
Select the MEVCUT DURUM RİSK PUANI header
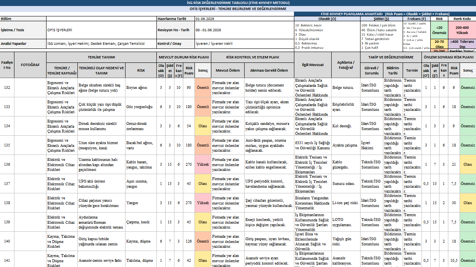coord(184,57)
